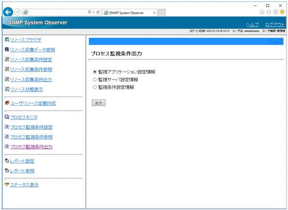Click the リソース収集条件参照 icon
This screenshot has width=288, height=210.
point(7,69)
